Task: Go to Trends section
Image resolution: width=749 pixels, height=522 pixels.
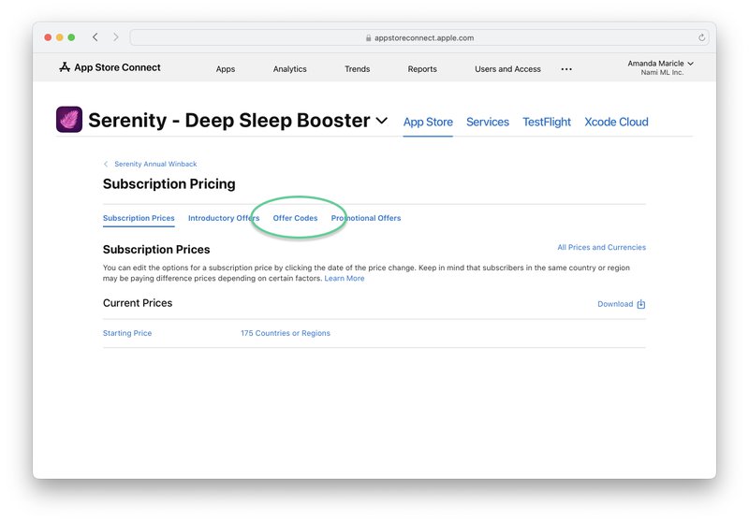Action: click(358, 69)
